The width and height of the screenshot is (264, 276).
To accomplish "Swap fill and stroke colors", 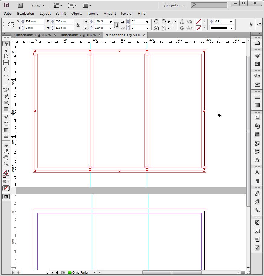I will [8, 171].
